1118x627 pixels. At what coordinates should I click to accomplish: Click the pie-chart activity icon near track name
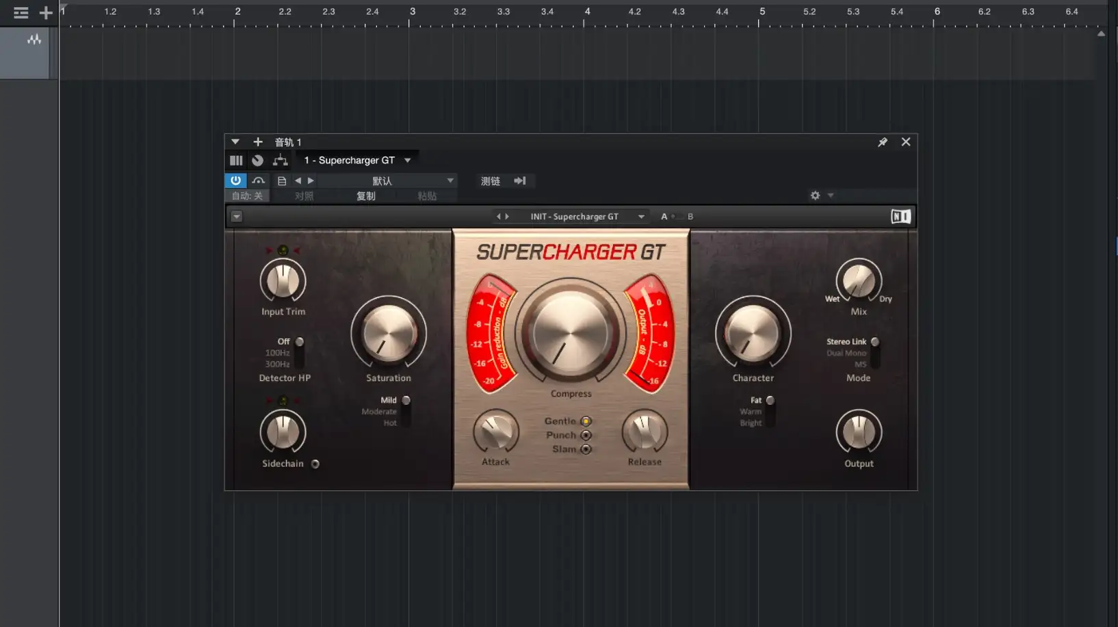(x=257, y=160)
